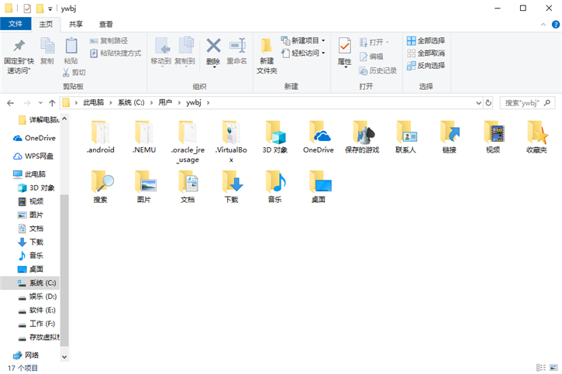
Task: Switch to the View (查看) ribbon tab
Action: click(x=105, y=25)
